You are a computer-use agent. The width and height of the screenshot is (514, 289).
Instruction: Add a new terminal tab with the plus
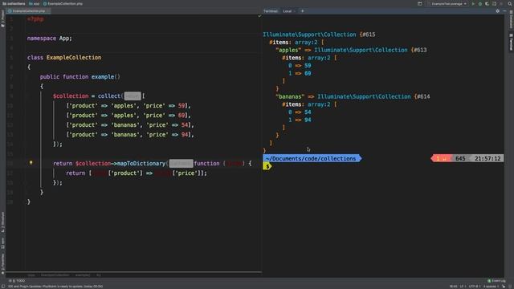click(x=302, y=10)
